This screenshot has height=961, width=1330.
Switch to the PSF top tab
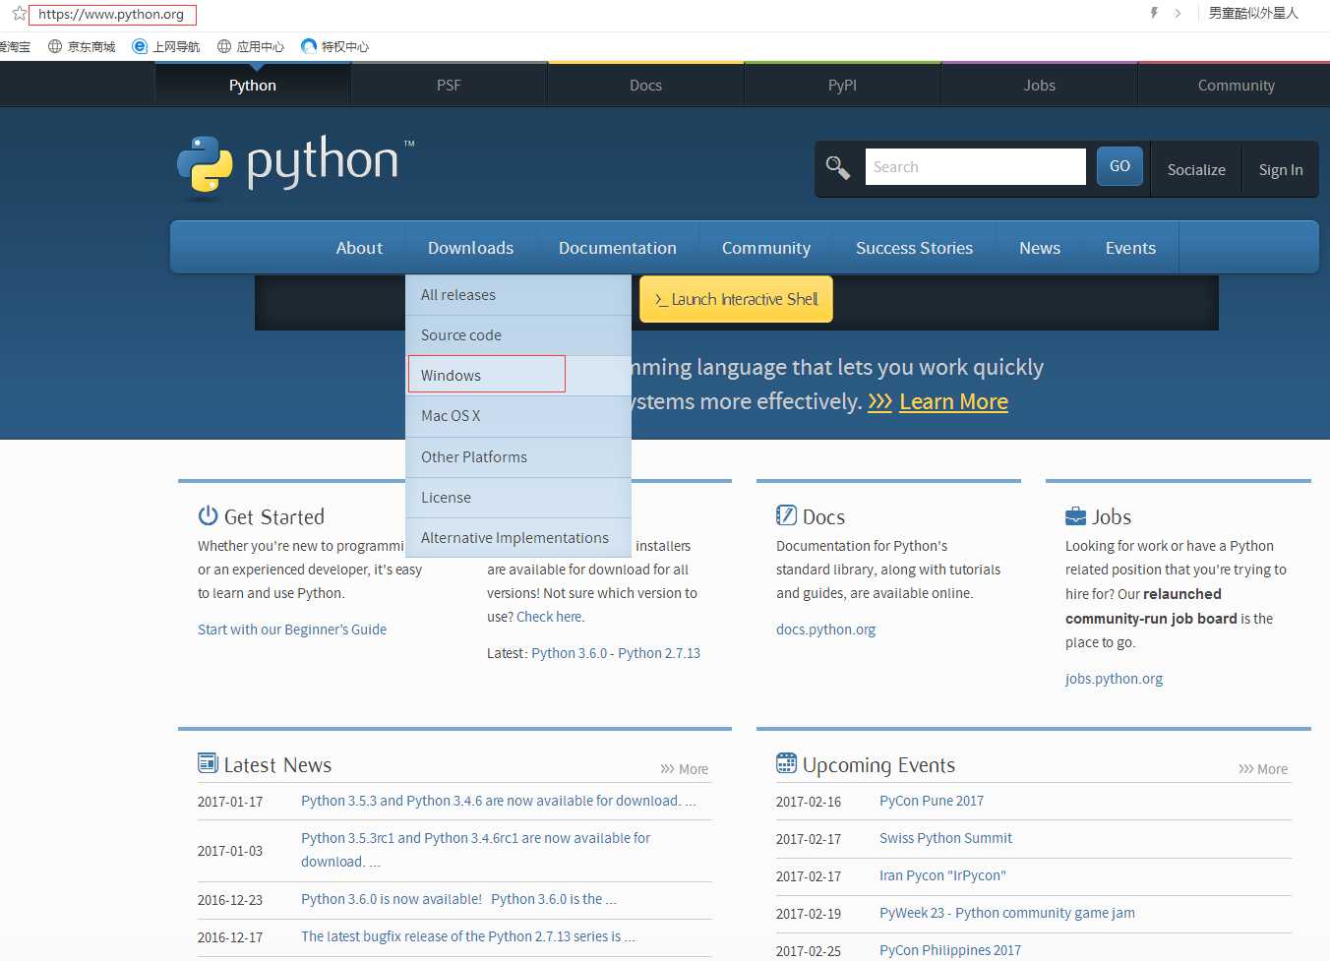coord(449,86)
